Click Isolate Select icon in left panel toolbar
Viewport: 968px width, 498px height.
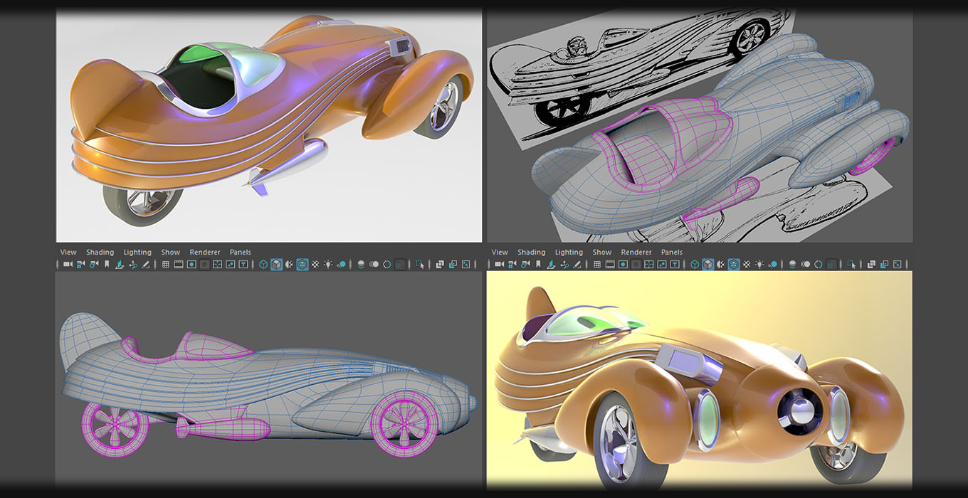coord(420,264)
